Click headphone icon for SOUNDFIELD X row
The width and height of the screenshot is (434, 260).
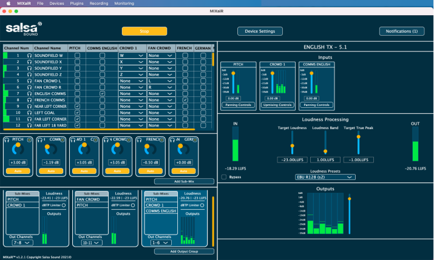pos(29,62)
